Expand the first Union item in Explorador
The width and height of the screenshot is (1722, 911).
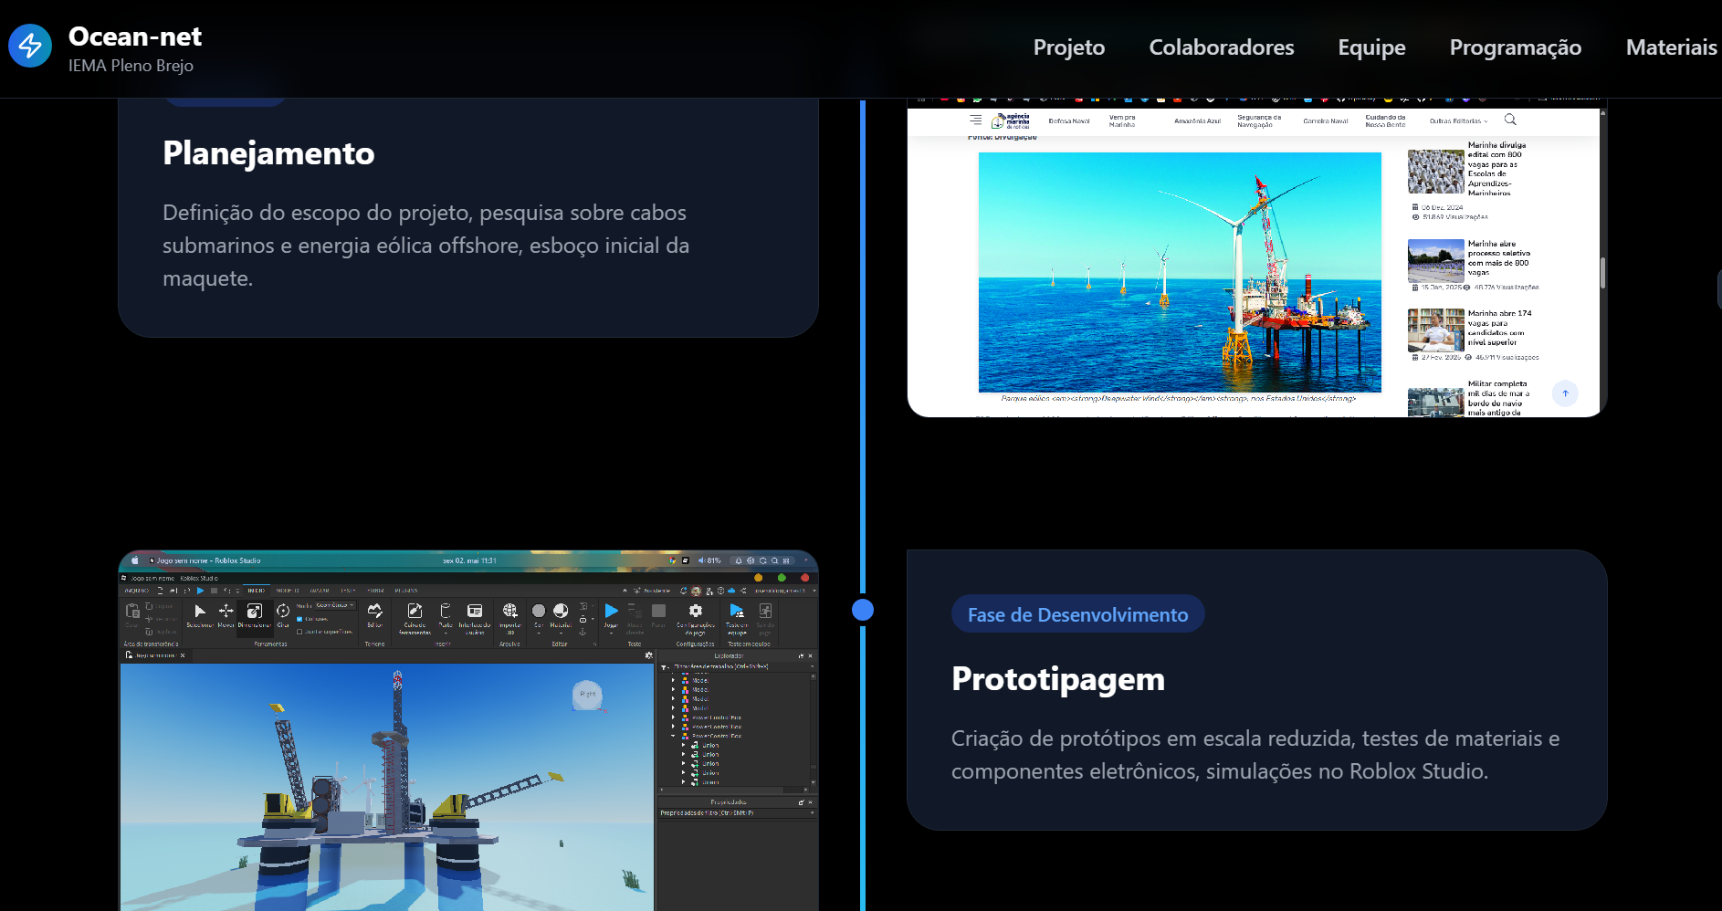pyautogui.click(x=683, y=746)
